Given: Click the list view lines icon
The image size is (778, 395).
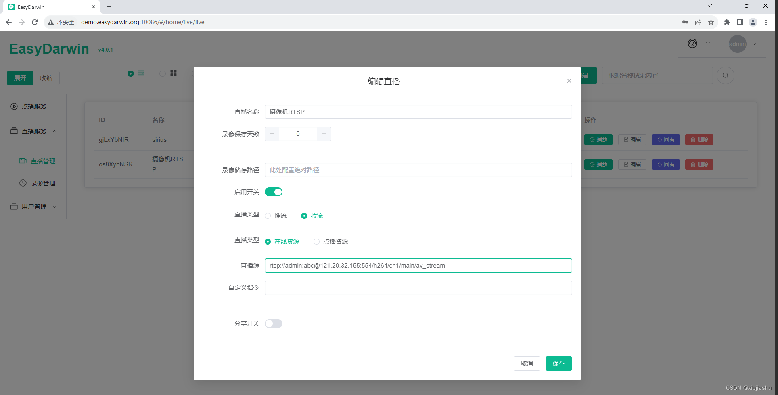Looking at the screenshot, I should [x=141, y=73].
